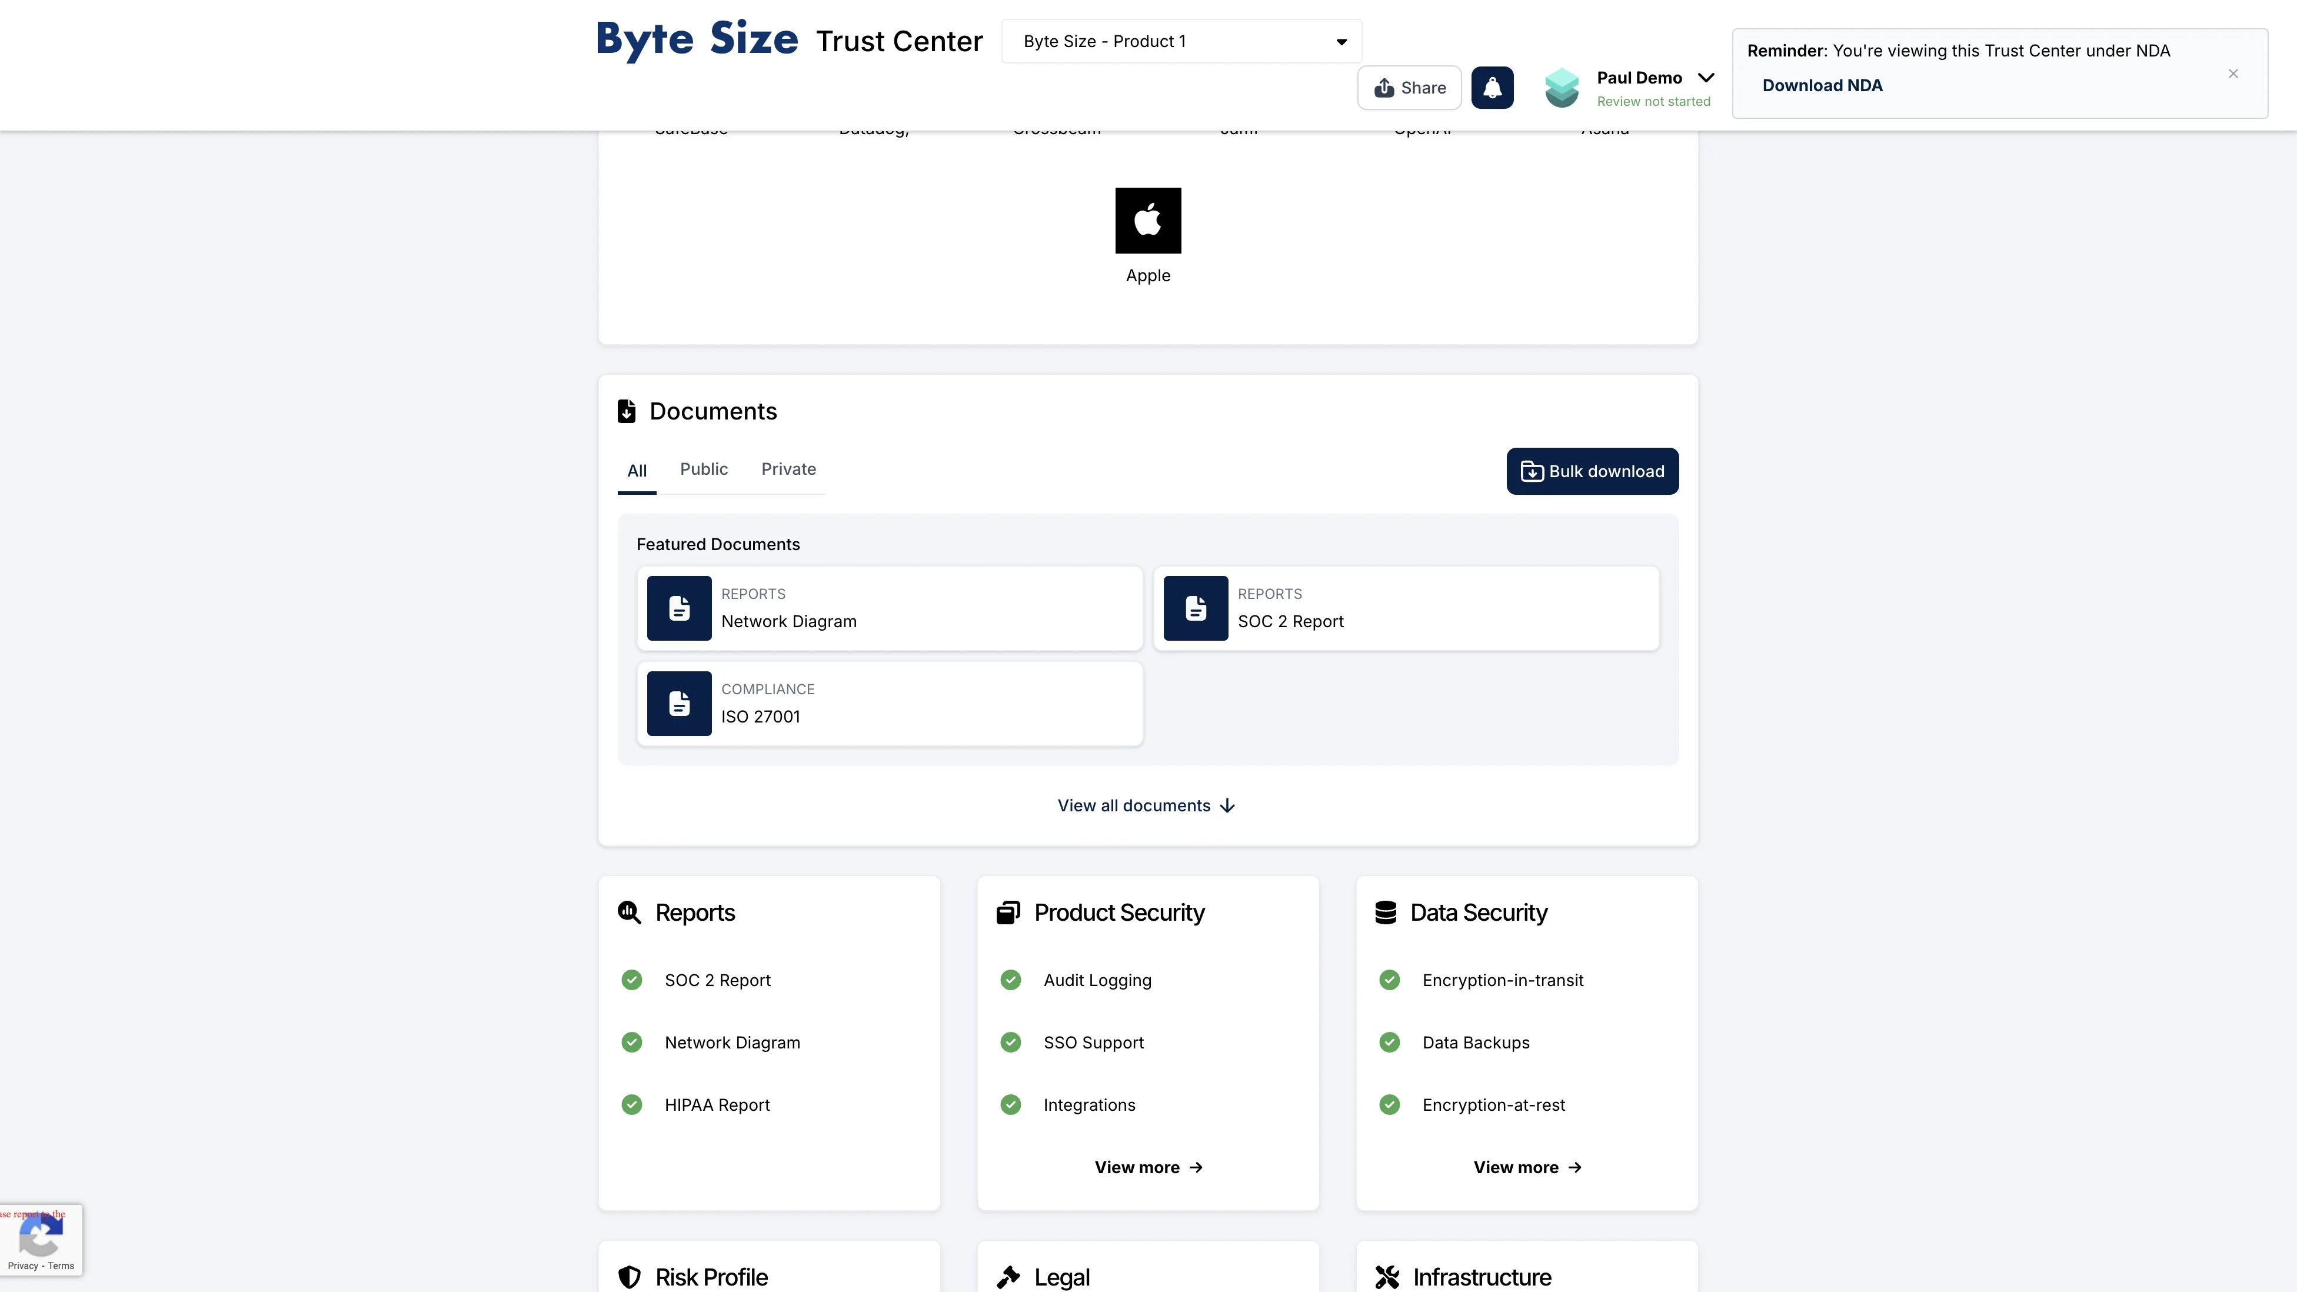Image resolution: width=2297 pixels, height=1292 pixels.
Task: Dismiss the NDA reminder banner
Action: pos(2233,74)
